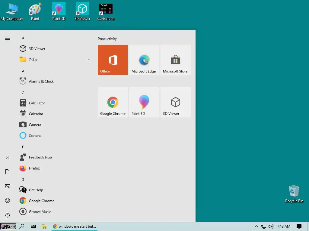Click the letter A header
The height and width of the screenshot is (231, 309).
click(x=23, y=71)
